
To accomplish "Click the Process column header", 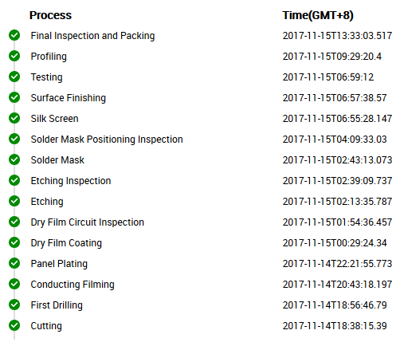I will pyautogui.click(x=50, y=15).
